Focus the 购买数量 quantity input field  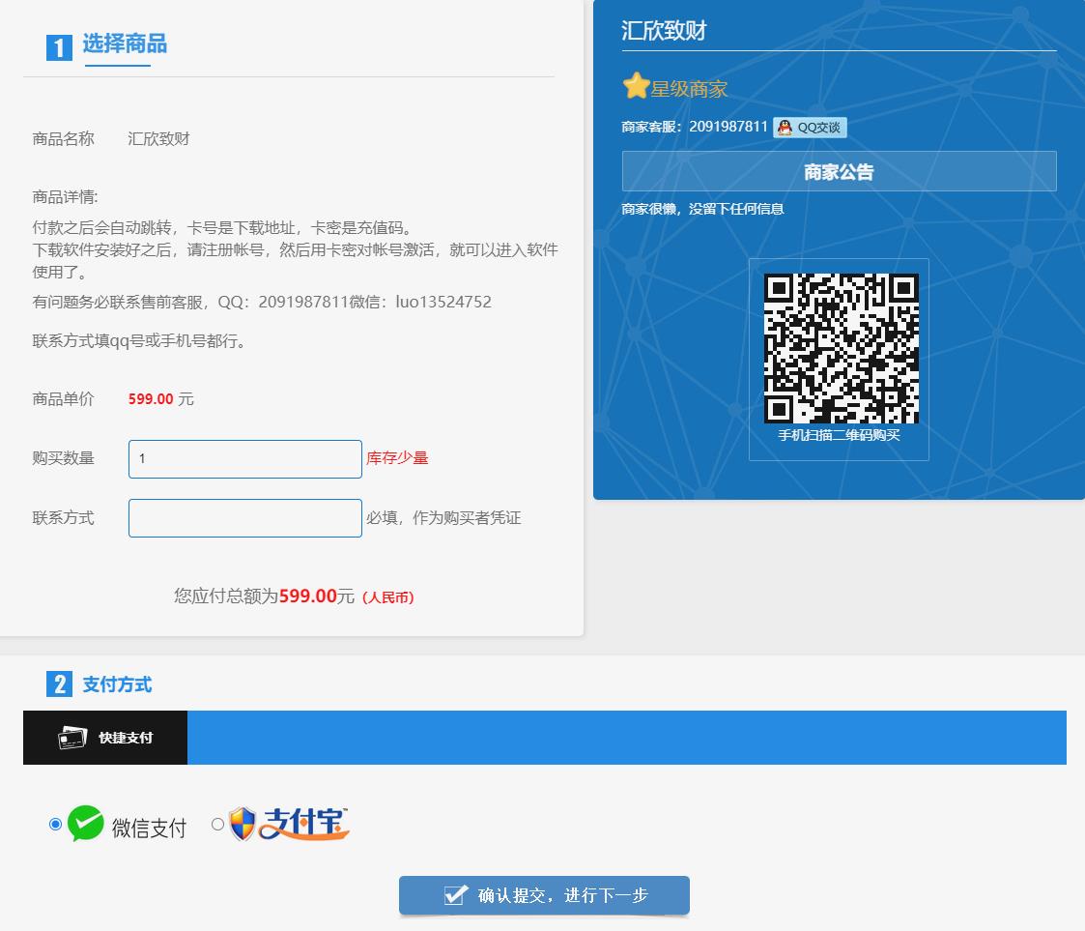tap(245, 459)
